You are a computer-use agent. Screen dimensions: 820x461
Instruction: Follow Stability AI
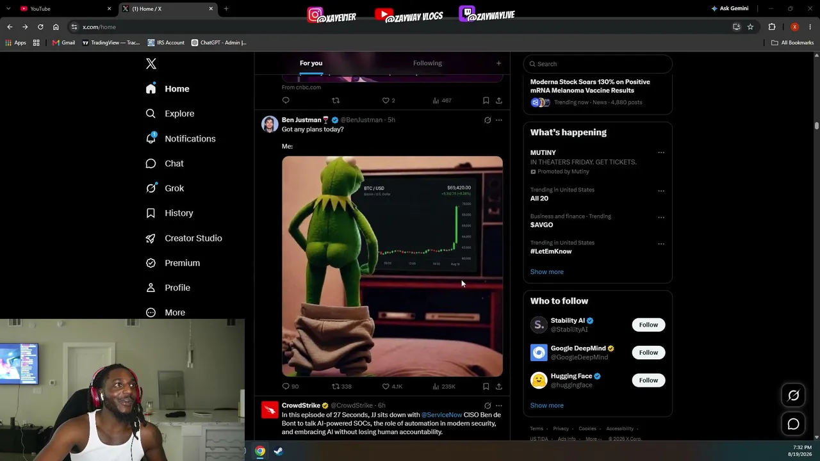point(648,325)
